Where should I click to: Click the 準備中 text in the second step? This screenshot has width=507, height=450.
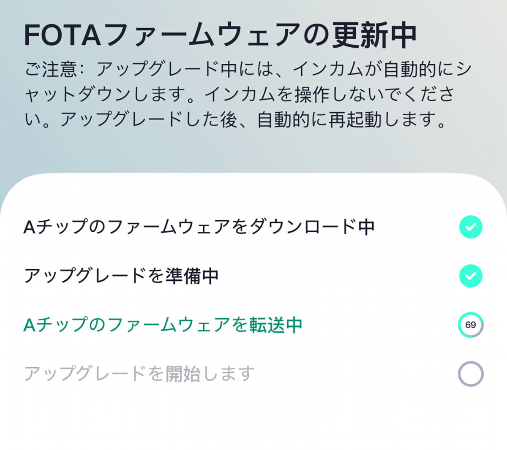pyautogui.click(x=192, y=276)
